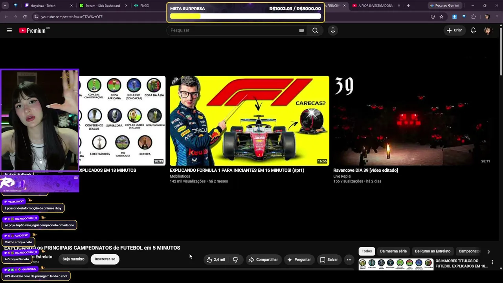Click the META SURPRESA progress bar
503x283 pixels.
[x=246, y=16]
